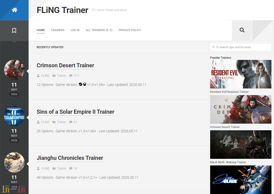Click the author icon under Crimson Desert Trainer

[38, 75]
